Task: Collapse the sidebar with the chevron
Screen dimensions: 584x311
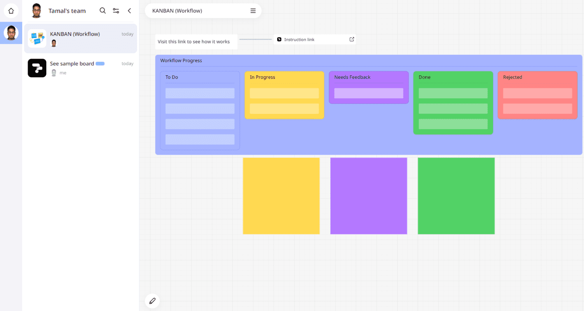Action: [129, 10]
